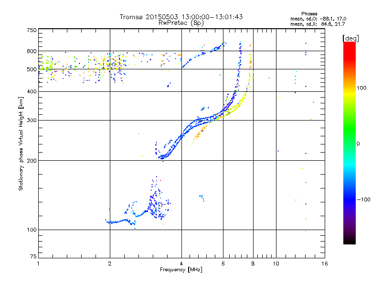Click the 'Stationary phase Virtual Height [km]' axis label
The image size is (382, 287).
click(x=21, y=143)
